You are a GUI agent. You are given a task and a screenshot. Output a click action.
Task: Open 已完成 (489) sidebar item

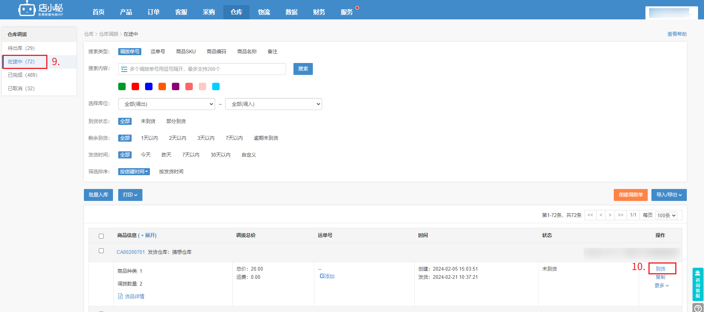[39, 75]
